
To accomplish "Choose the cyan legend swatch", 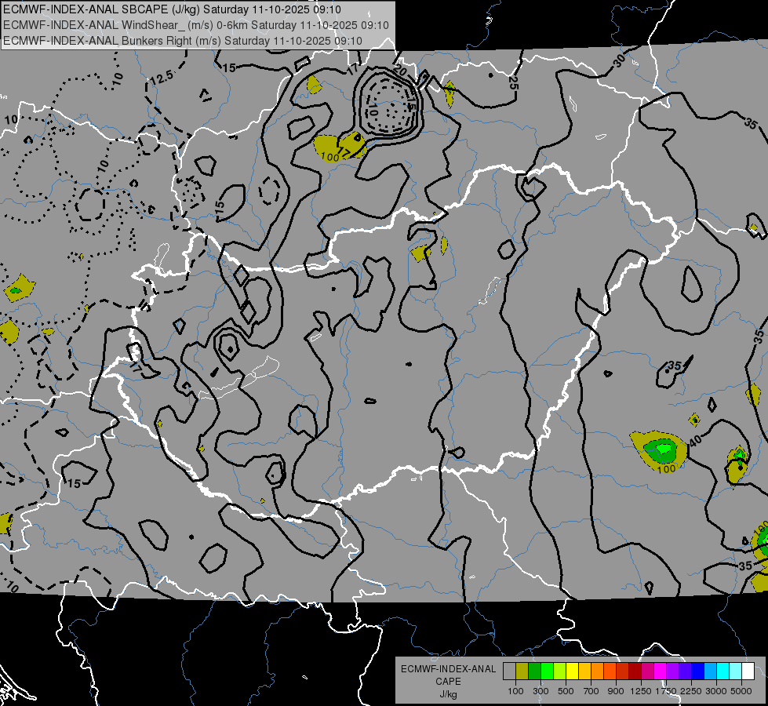I will (723, 671).
